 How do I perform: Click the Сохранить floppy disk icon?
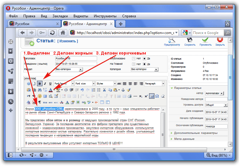click(189, 40)
